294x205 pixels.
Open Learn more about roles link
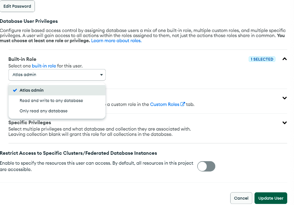116,41
